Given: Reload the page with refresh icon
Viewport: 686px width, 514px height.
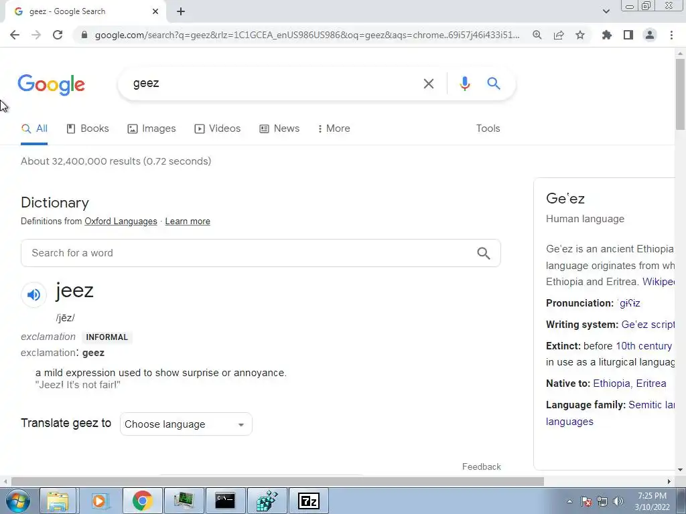Looking at the screenshot, I should pyautogui.click(x=58, y=35).
